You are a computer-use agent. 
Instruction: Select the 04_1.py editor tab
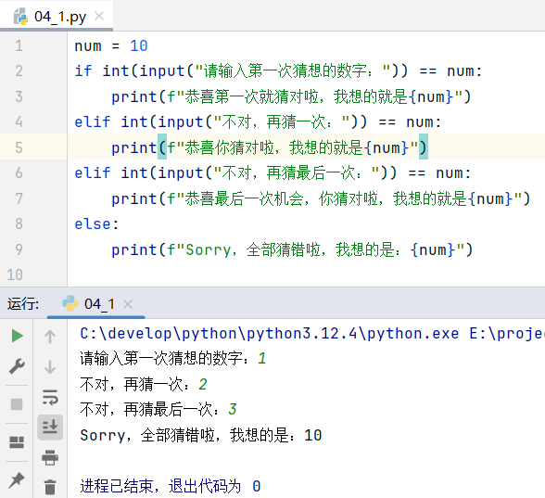click(57, 17)
